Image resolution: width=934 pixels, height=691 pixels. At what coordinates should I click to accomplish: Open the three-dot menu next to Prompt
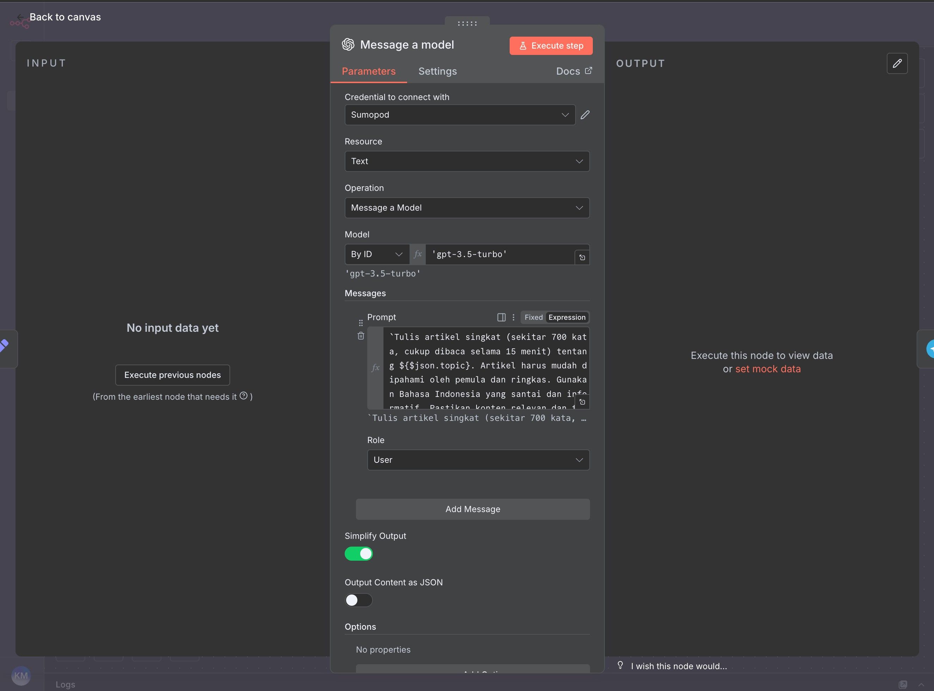pos(514,317)
